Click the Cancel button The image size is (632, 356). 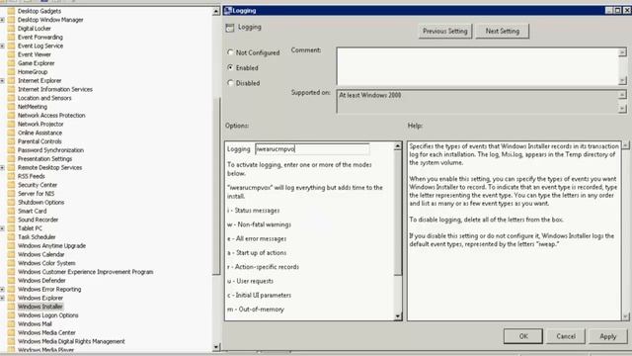[566, 336]
